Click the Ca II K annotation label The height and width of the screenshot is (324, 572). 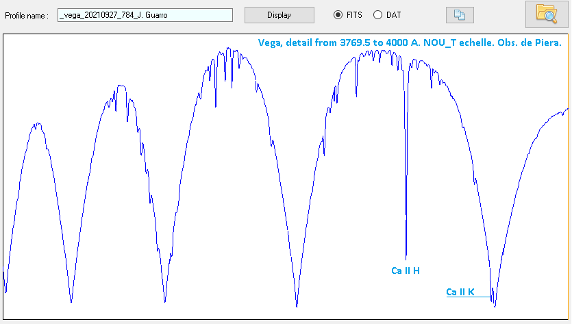(x=460, y=292)
